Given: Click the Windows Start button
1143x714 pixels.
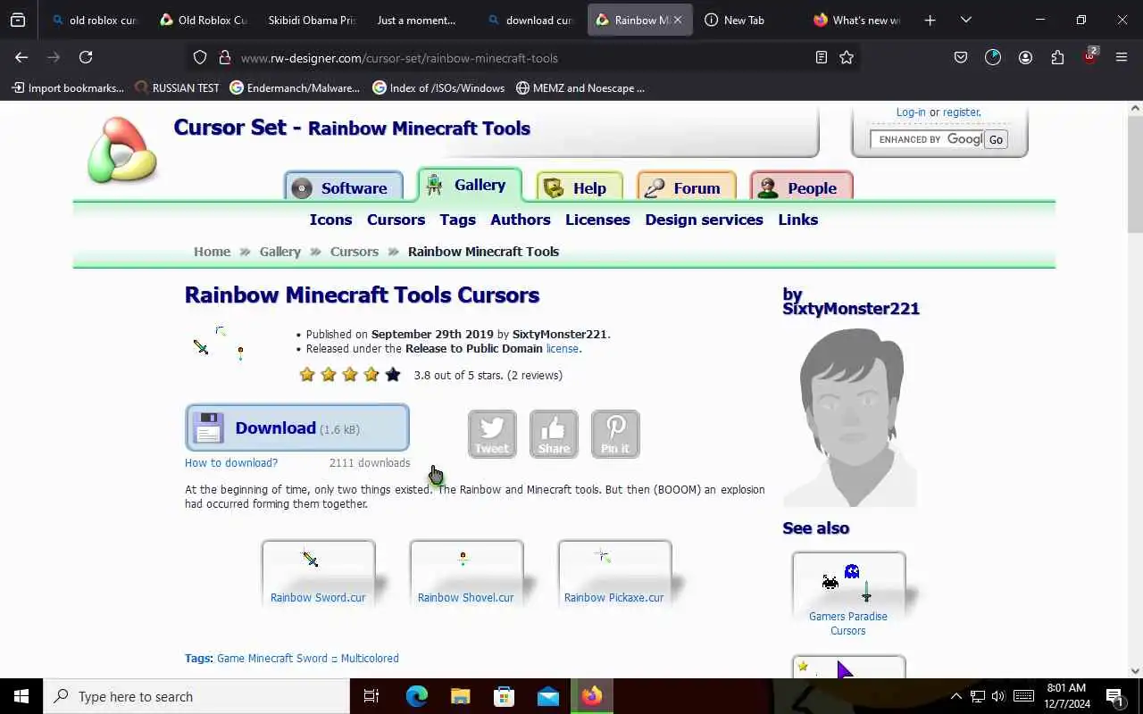Looking at the screenshot, I should [x=21, y=696].
